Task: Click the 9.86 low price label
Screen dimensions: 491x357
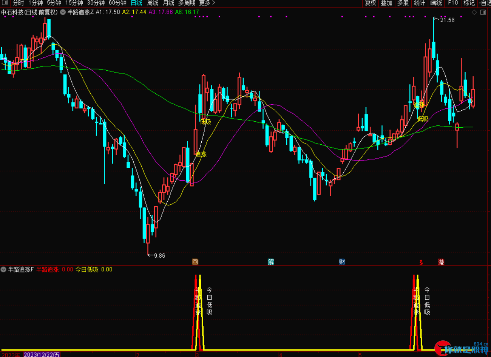Action: click(x=160, y=256)
